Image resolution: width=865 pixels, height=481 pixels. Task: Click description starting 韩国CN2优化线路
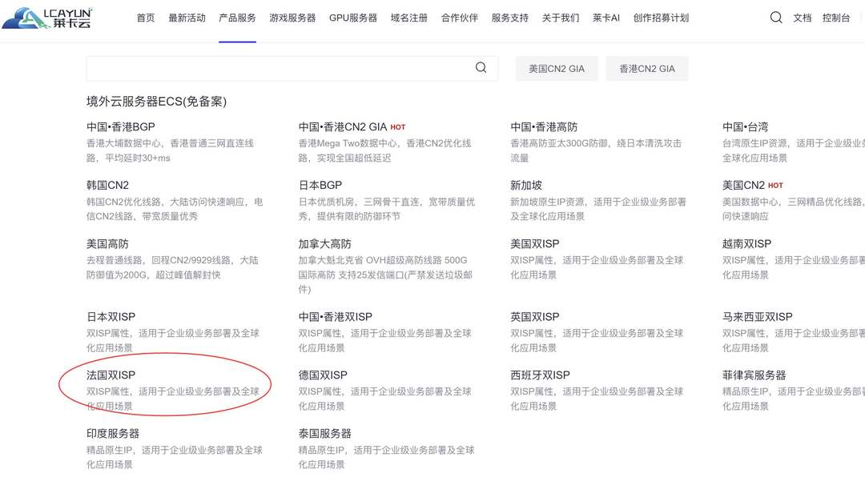coord(175,209)
